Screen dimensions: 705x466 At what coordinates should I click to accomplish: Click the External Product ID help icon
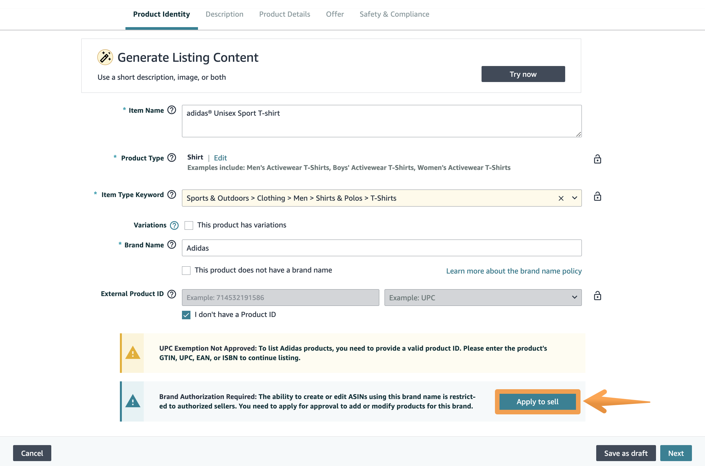172,294
